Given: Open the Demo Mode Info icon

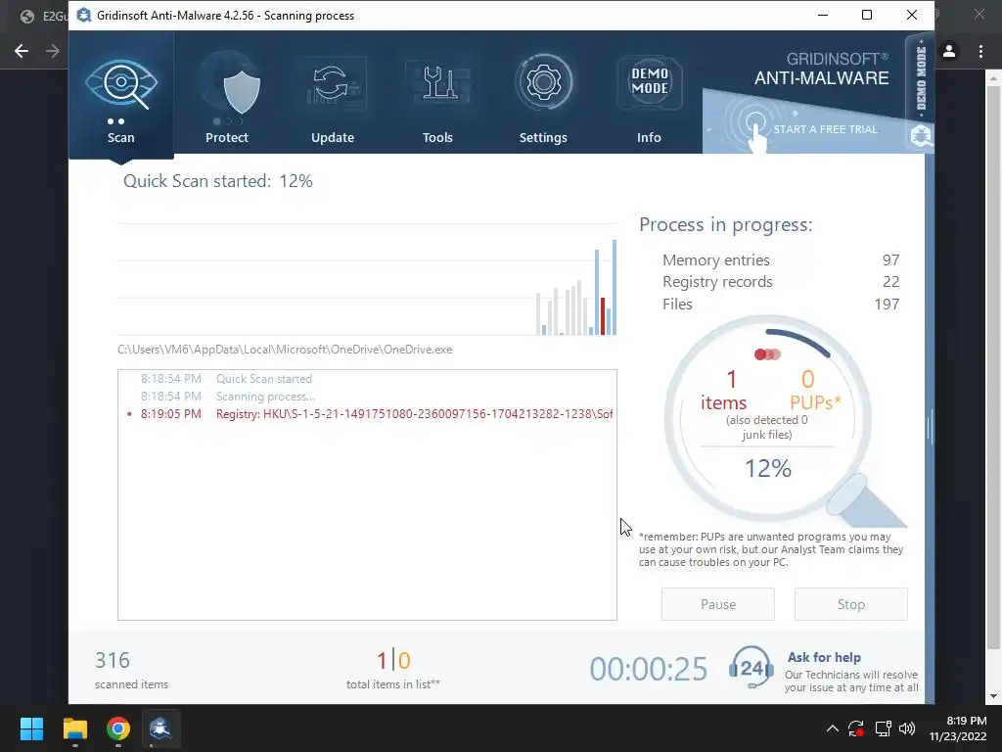Looking at the screenshot, I should point(650,82).
